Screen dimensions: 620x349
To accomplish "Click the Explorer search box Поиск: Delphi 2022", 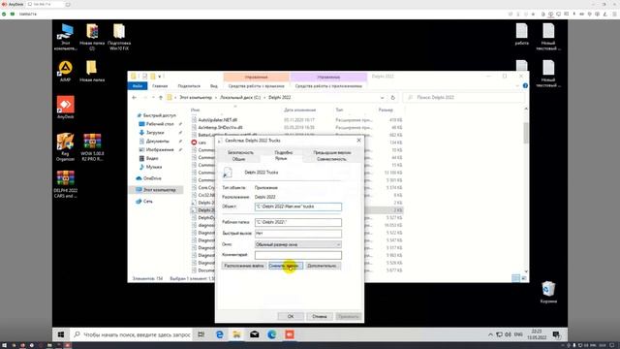I will point(463,97).
